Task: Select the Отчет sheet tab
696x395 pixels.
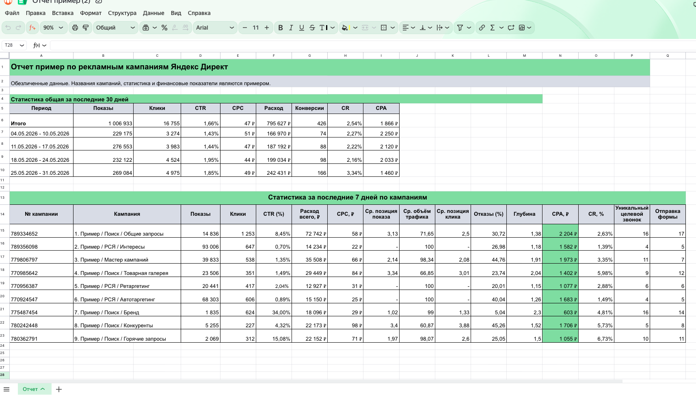Action: coord(34,389)
